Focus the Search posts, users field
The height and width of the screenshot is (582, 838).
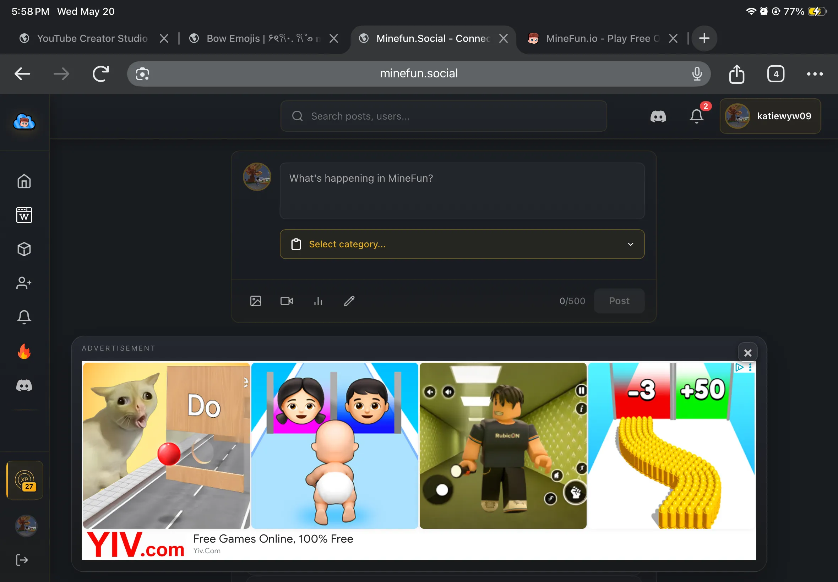point(444,116)
